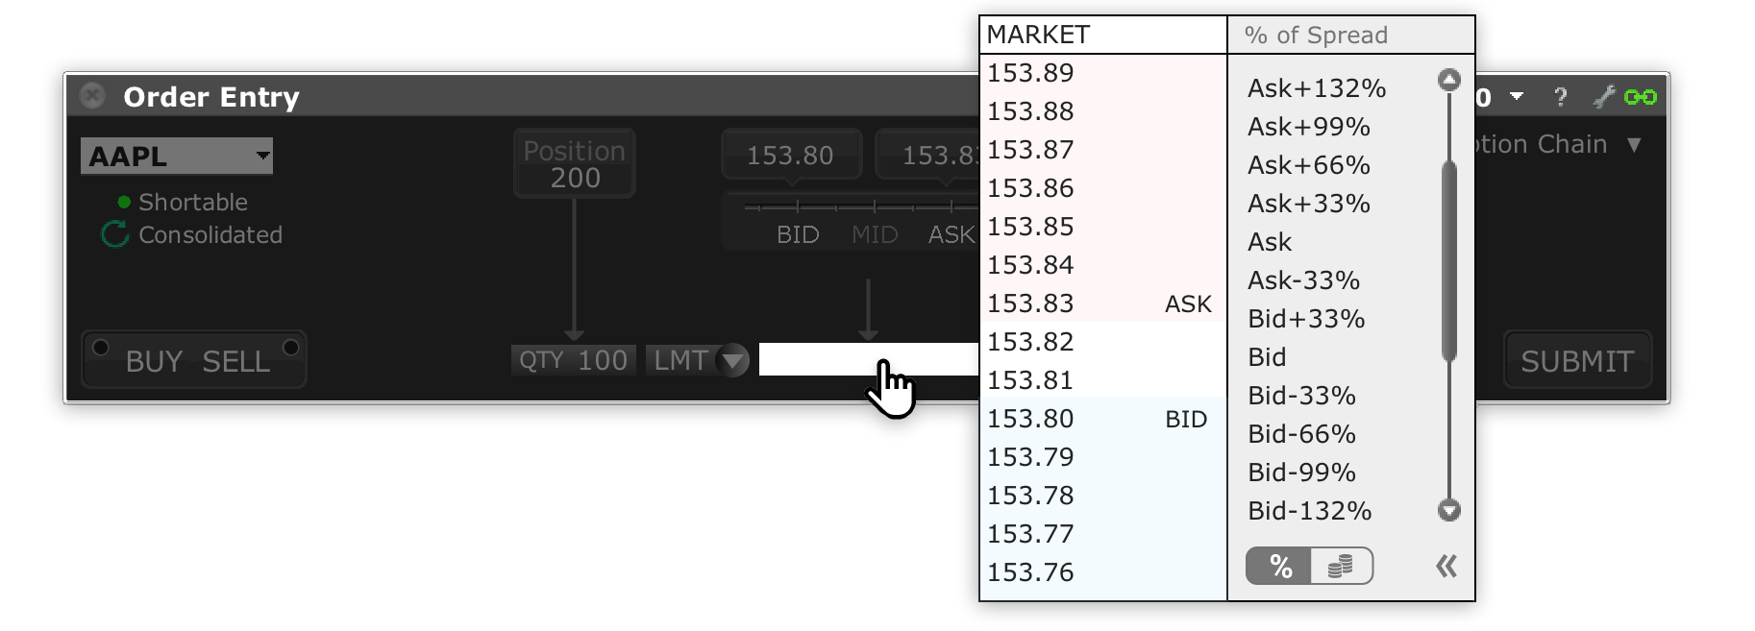Open the wrench configuration icon

pyautogui.click(x=1606, y=96)
